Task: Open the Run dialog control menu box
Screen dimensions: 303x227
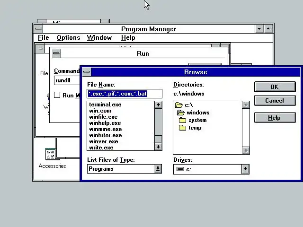Action: (56, 53)
